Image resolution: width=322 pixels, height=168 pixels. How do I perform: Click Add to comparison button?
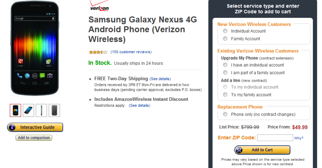tap(34, 138)
